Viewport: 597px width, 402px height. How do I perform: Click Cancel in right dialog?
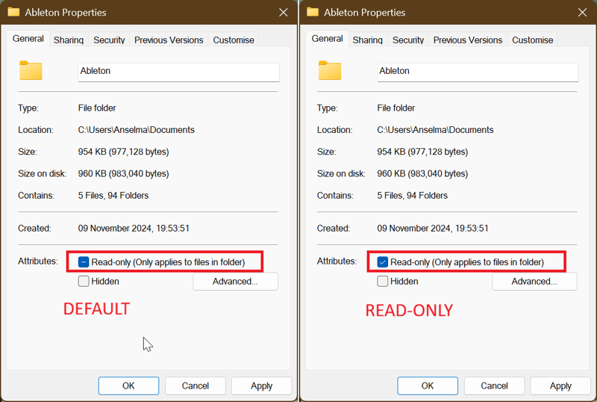494,386
